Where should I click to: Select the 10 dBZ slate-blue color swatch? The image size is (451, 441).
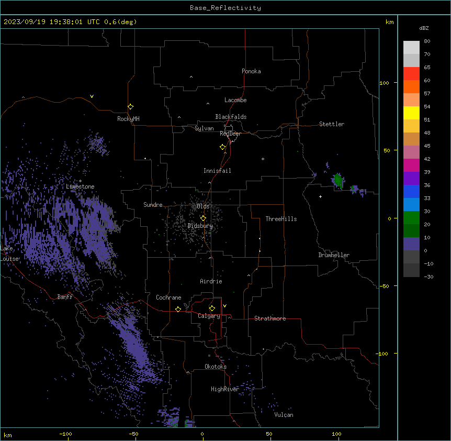[x=411, y=244]
